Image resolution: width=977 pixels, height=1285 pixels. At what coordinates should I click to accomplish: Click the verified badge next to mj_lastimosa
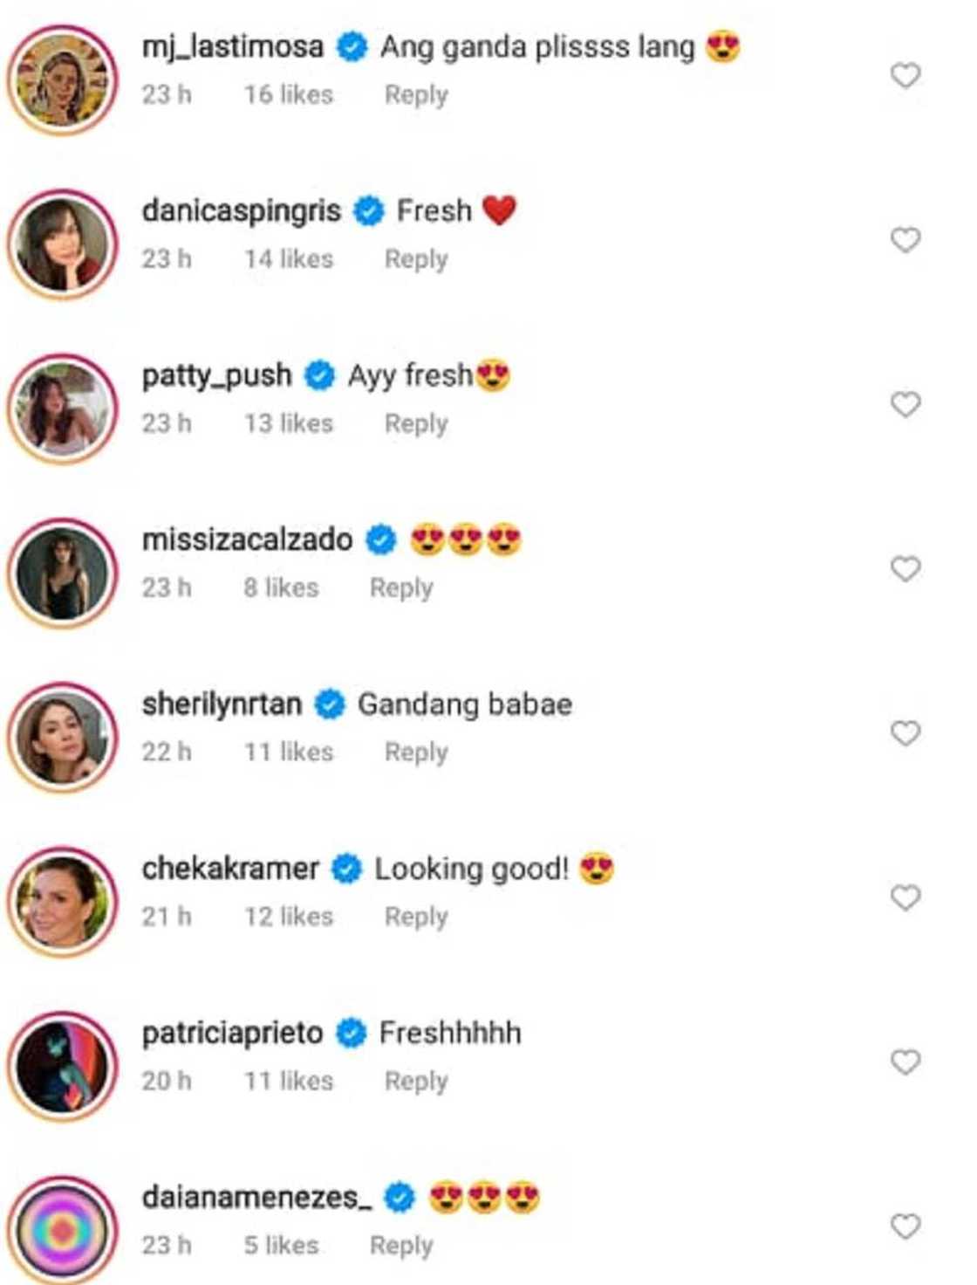(352, 48)
